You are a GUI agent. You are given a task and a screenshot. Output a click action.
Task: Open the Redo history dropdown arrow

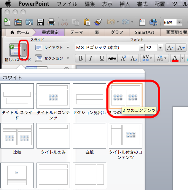[x=132, y=22]
